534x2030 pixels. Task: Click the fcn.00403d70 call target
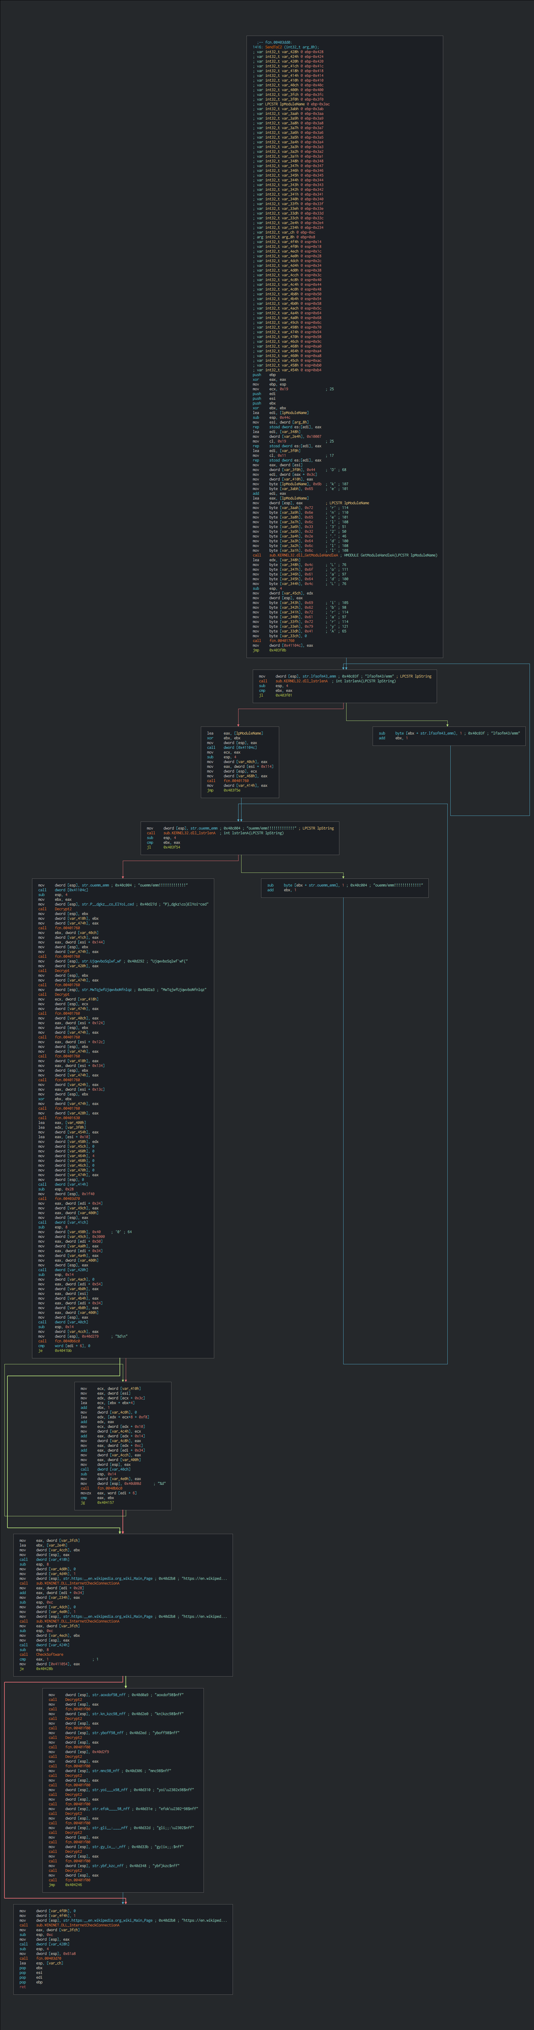50,1958
